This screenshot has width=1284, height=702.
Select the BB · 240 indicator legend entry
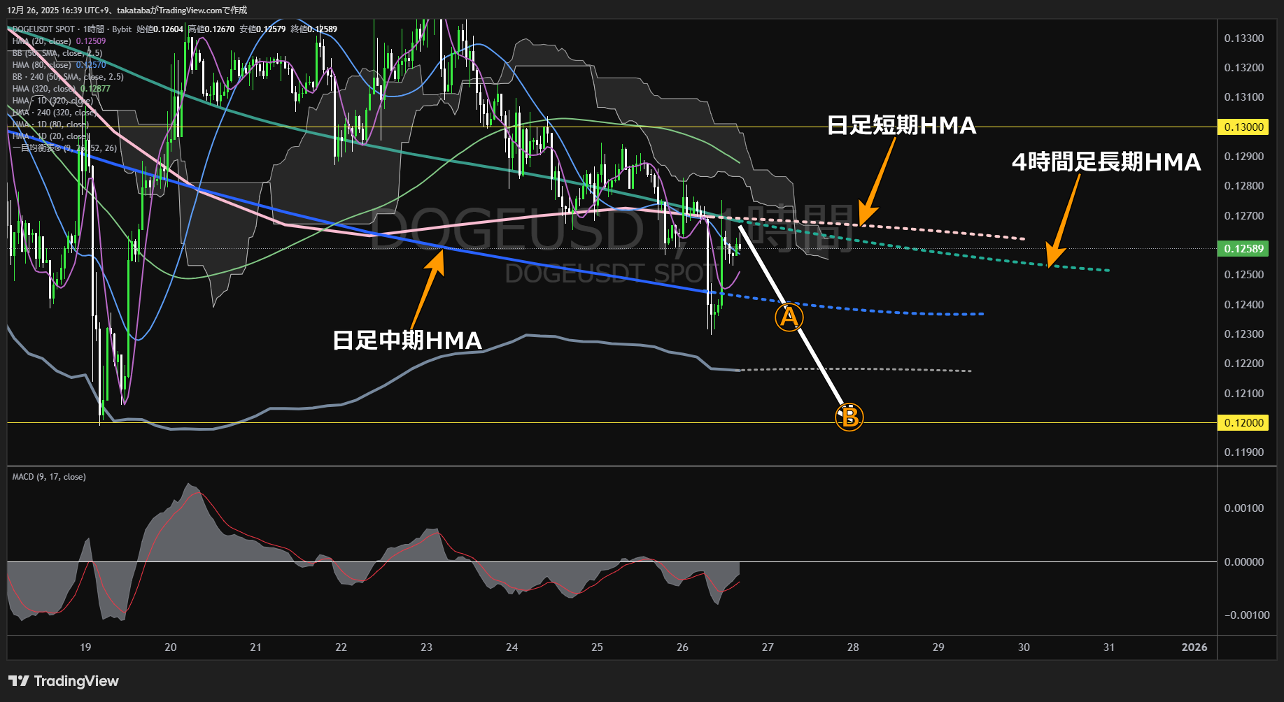coord(68,77)
